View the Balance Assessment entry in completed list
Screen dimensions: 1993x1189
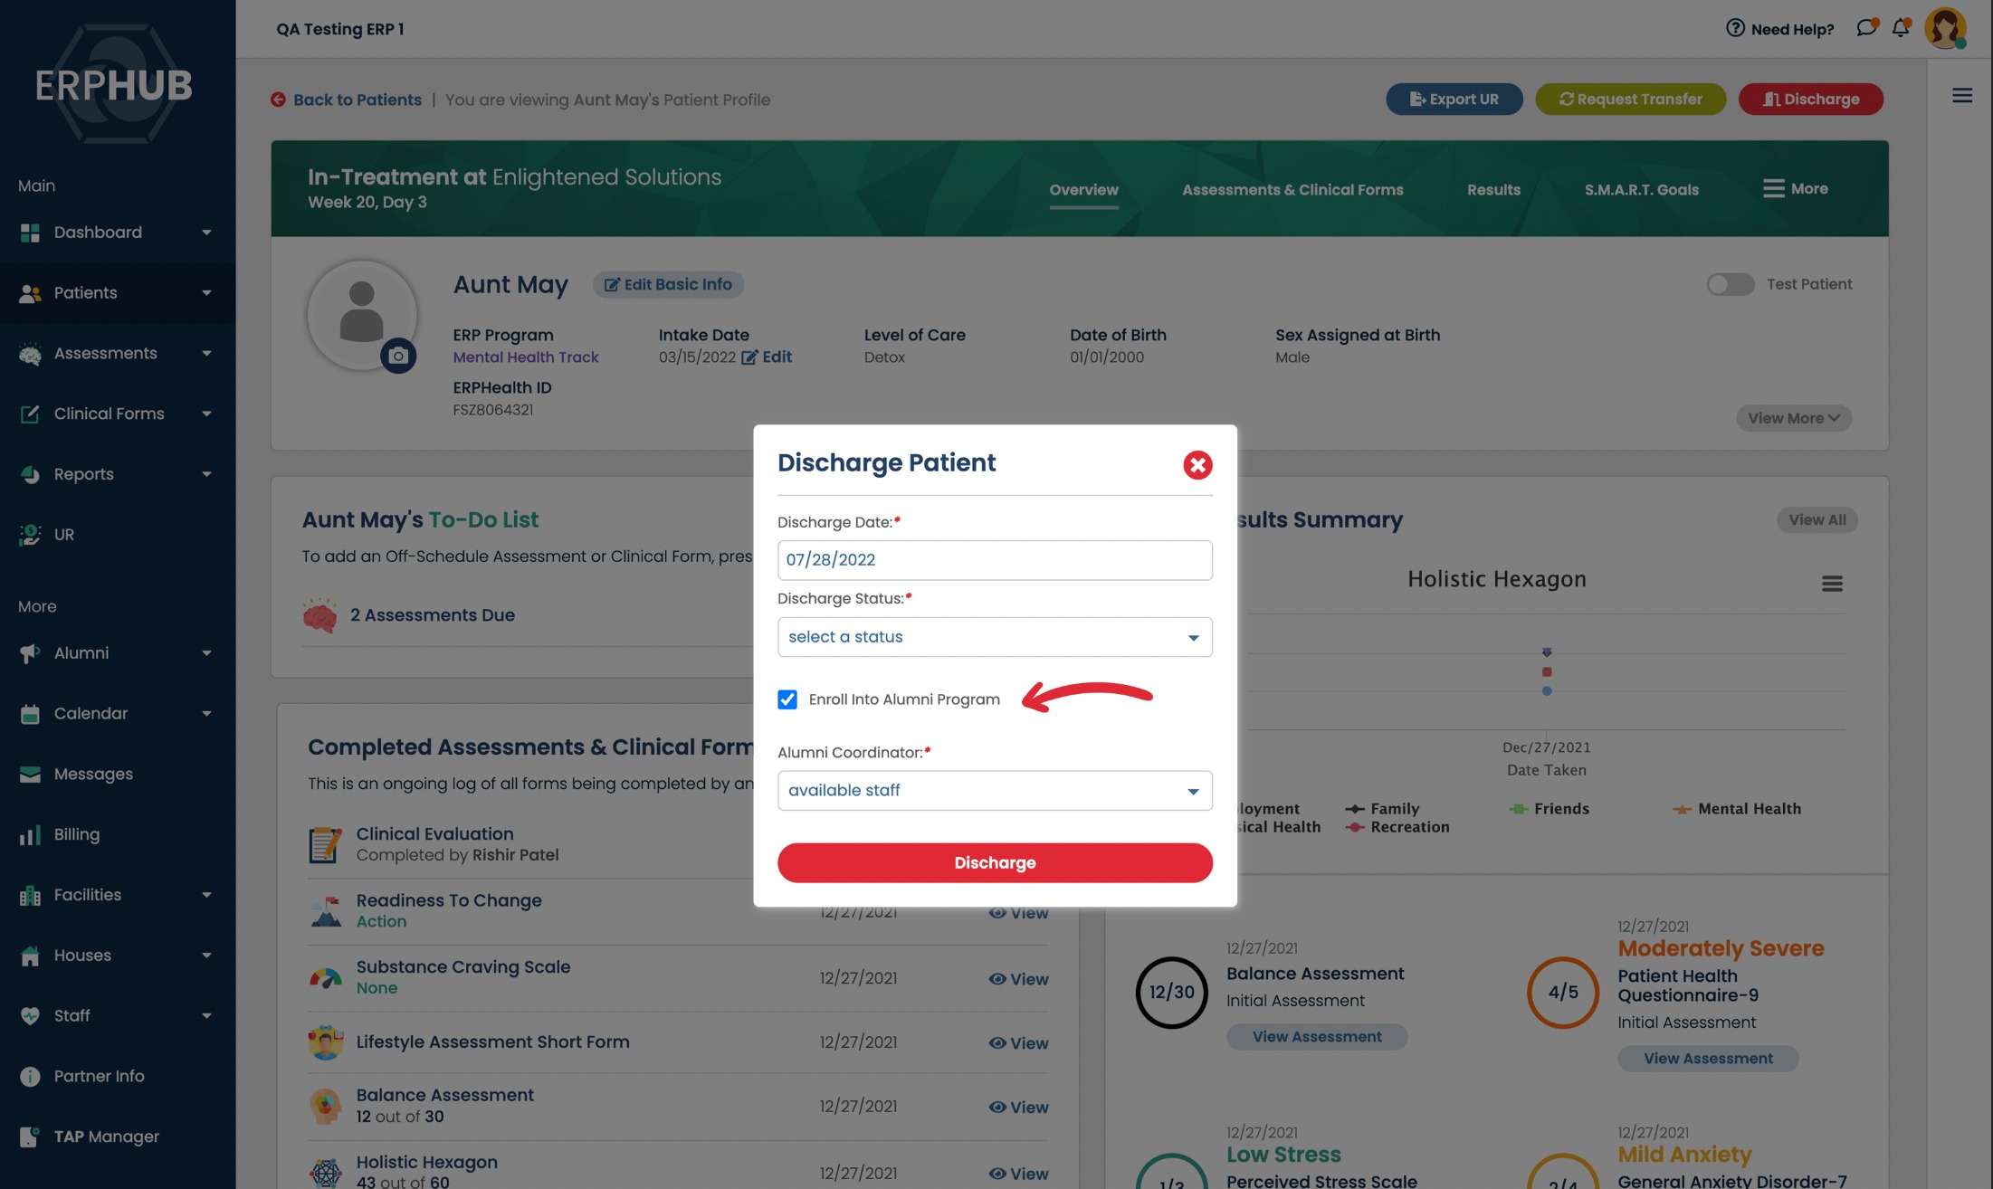(1018, 1108)
